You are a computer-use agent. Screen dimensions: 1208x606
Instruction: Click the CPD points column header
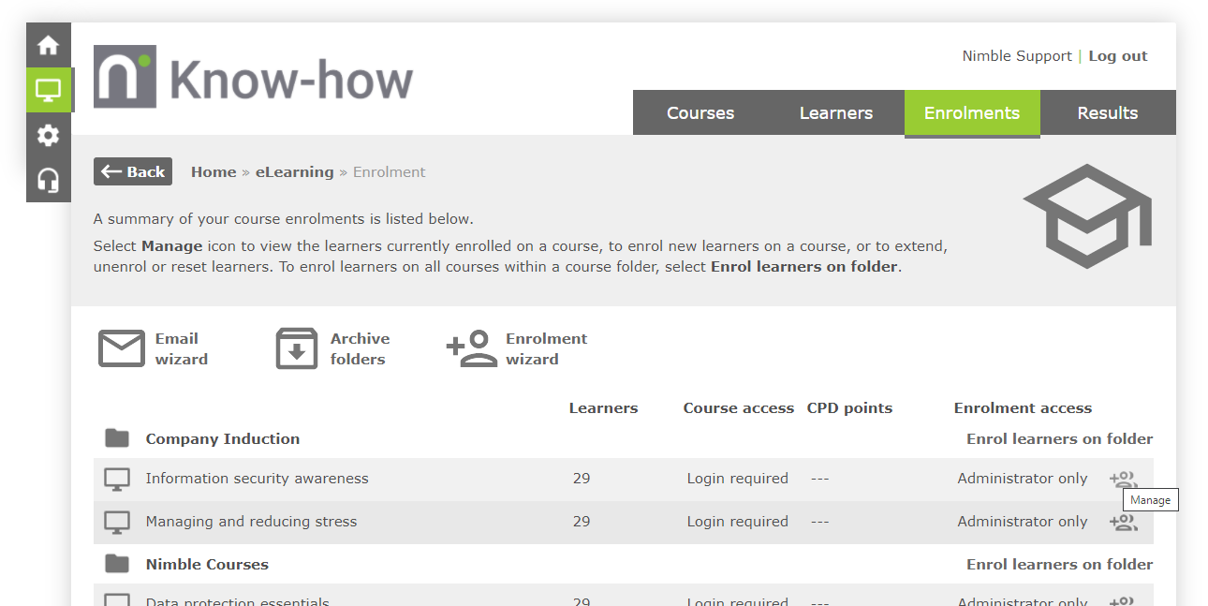click(x=849, y=408)
